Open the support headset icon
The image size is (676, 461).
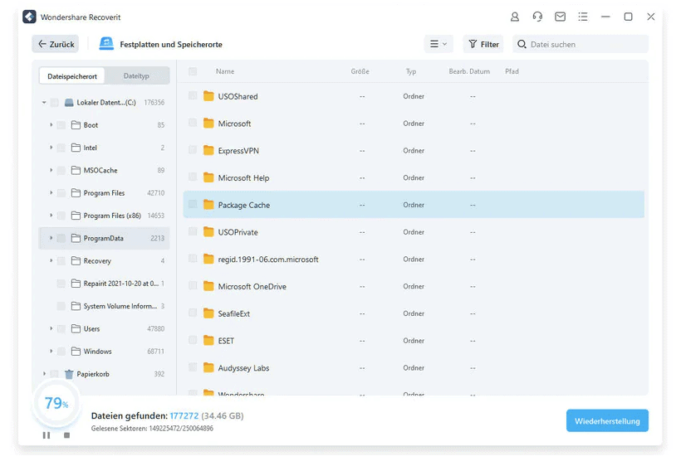[x=537, y=17]
